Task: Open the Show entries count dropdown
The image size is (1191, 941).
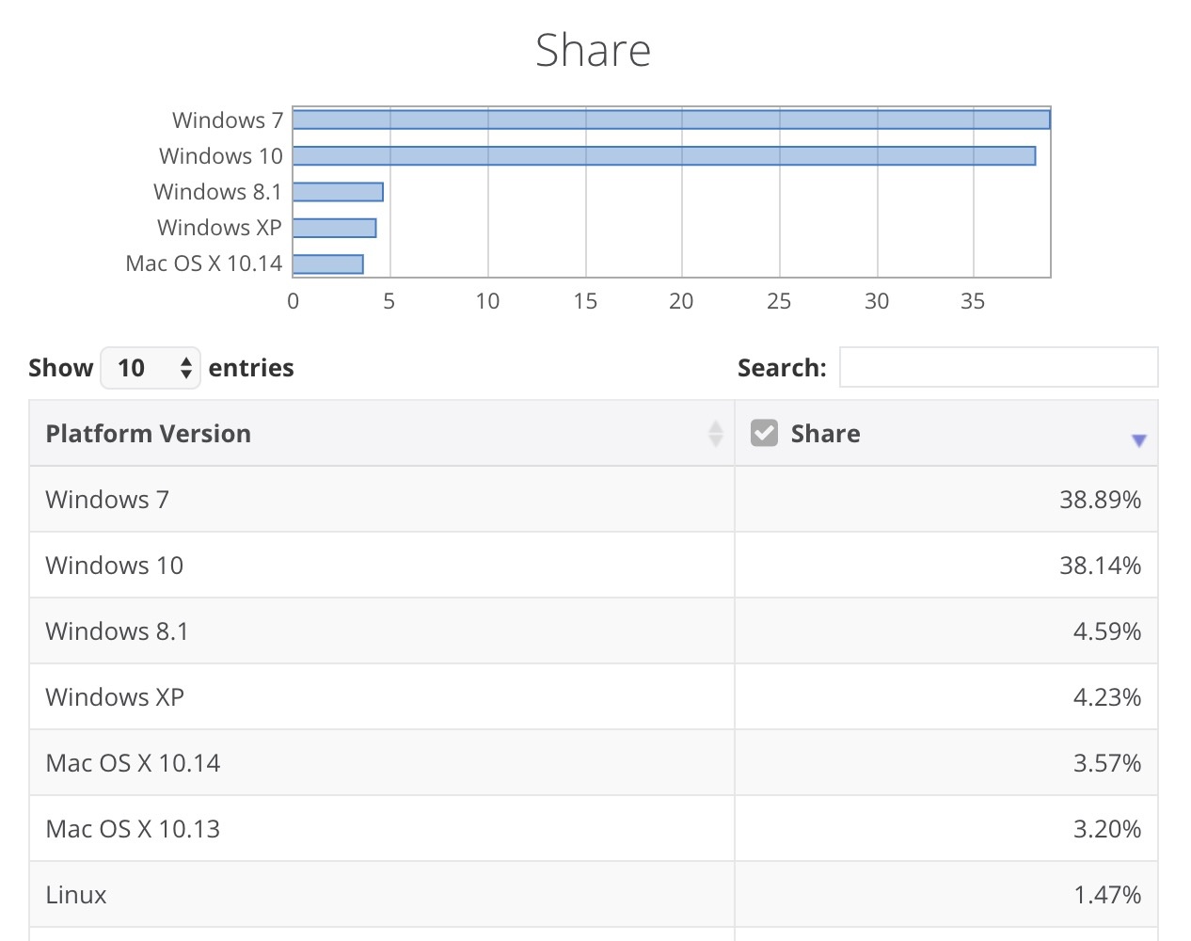Action: [151, 368]
